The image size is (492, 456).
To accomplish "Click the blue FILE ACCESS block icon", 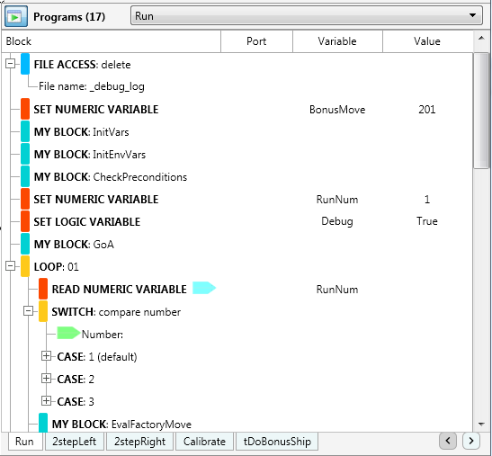I will pyautogui.click(x=25, y=64).
